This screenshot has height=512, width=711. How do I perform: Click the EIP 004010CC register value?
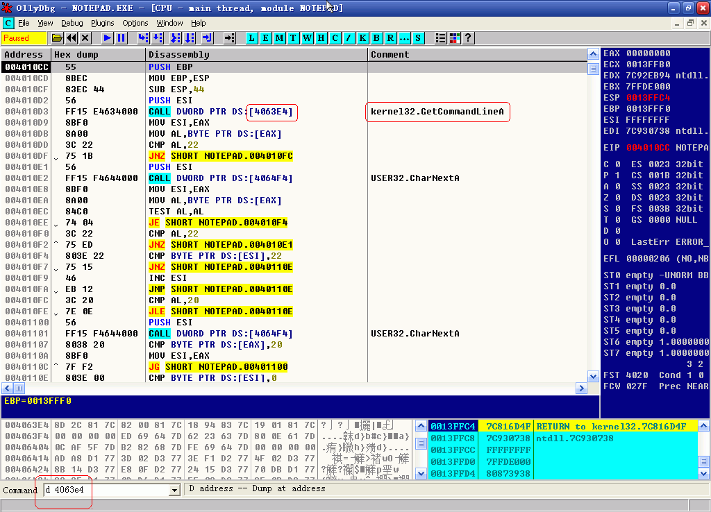648,148
